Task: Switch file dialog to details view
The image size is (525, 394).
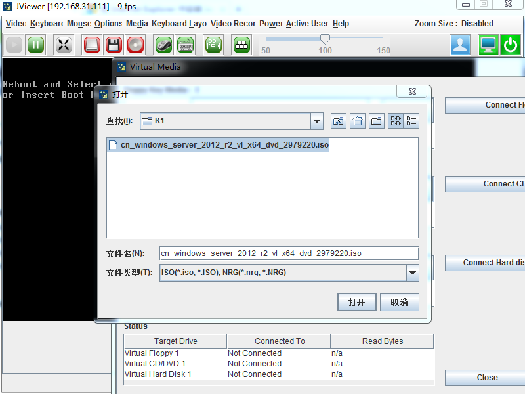Action: [411, 121]
